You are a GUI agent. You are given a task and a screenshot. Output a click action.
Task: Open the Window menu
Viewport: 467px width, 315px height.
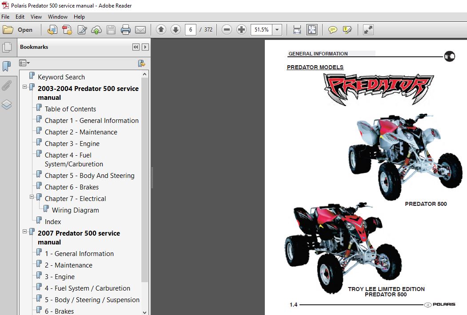58,17
